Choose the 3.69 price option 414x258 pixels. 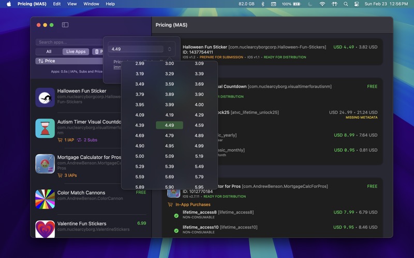click(199, 84)
